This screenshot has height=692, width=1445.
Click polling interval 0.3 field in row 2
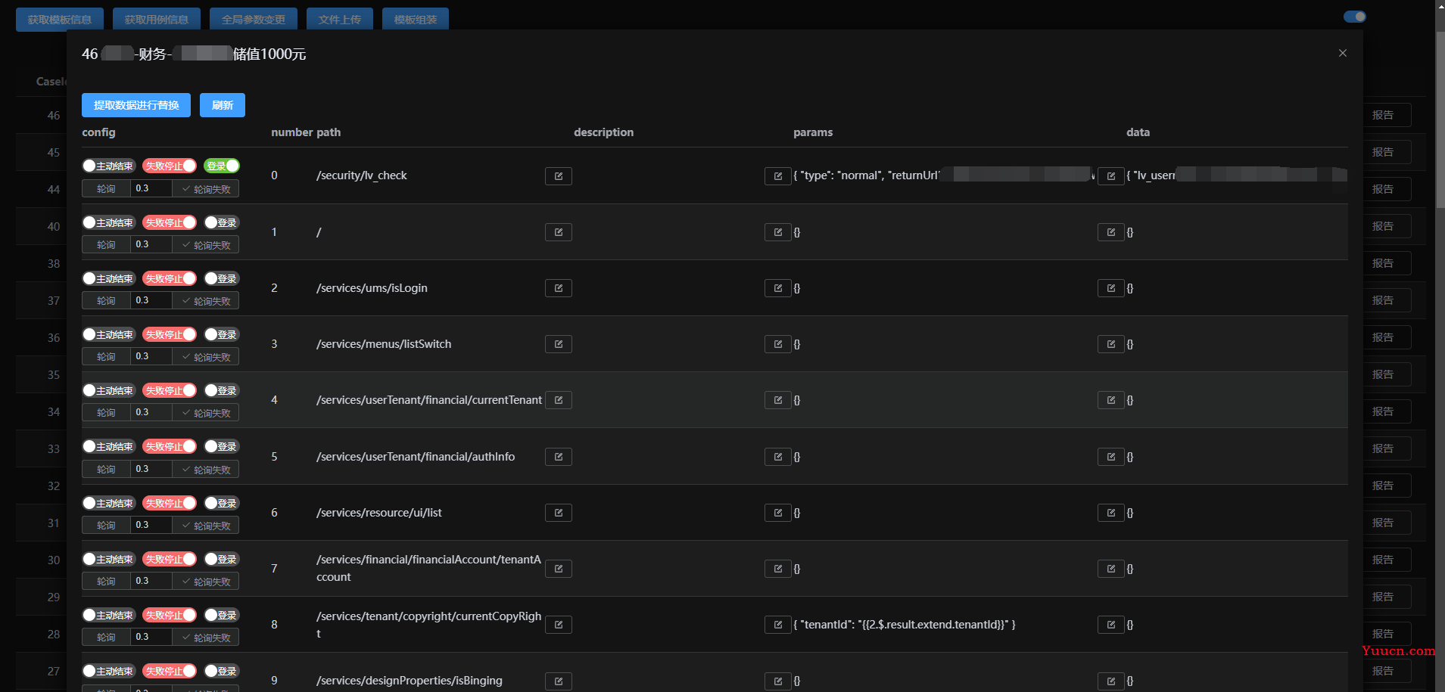point(151,300)
